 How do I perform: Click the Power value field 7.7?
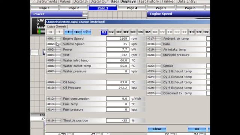118,49
